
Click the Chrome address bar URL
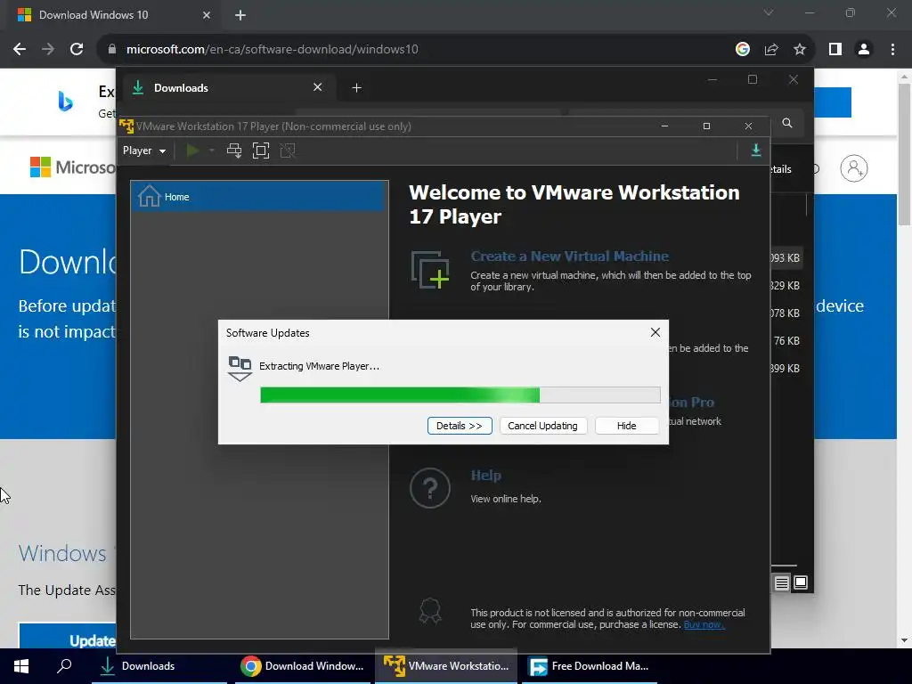pyautogui.click(x=273, y=50)
